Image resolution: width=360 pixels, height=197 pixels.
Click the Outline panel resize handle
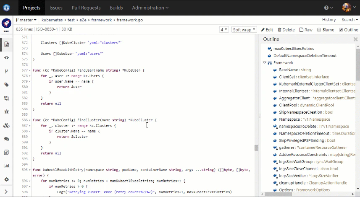pos(260,116)
